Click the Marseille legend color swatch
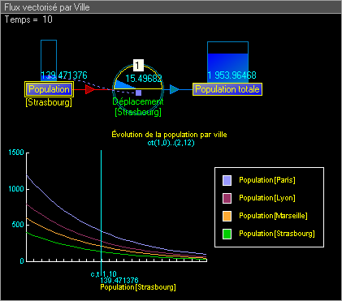Image resolution: width=342 pixels, height=301 pixels. point(227,216)
